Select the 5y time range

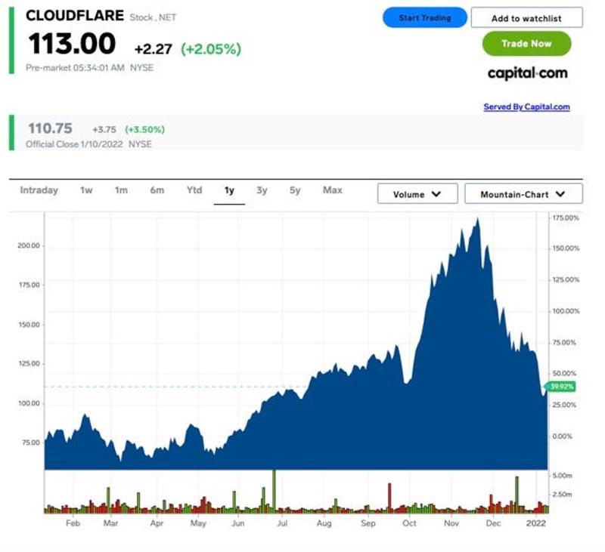click(x=295, y=190)
